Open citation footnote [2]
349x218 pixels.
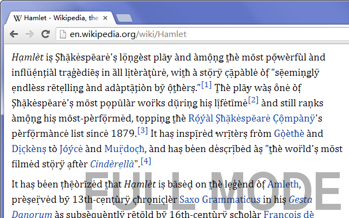point(253,100)
